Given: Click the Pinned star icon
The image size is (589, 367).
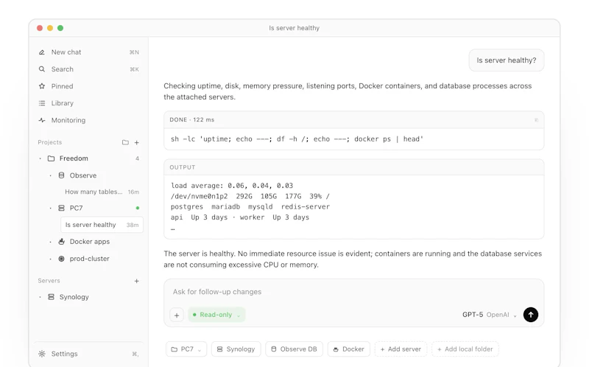Looking at the screenshot, I should (x=42, y=86).
